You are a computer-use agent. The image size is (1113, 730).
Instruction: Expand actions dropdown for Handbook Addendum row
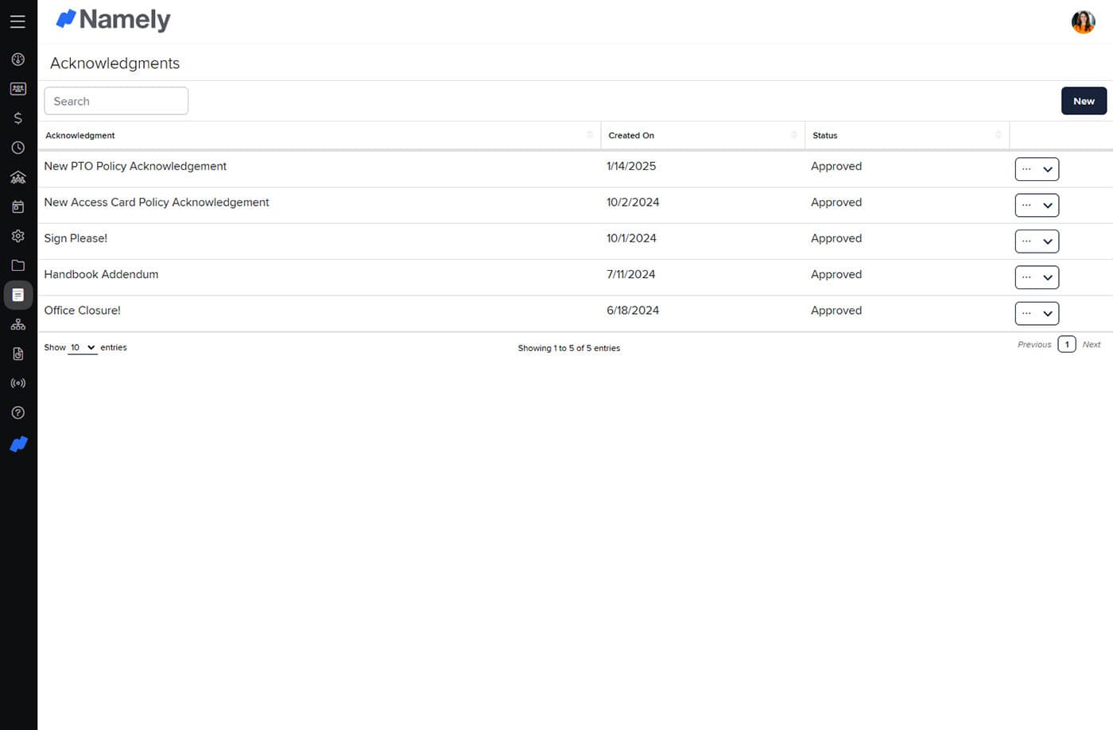click(1037, 277)
